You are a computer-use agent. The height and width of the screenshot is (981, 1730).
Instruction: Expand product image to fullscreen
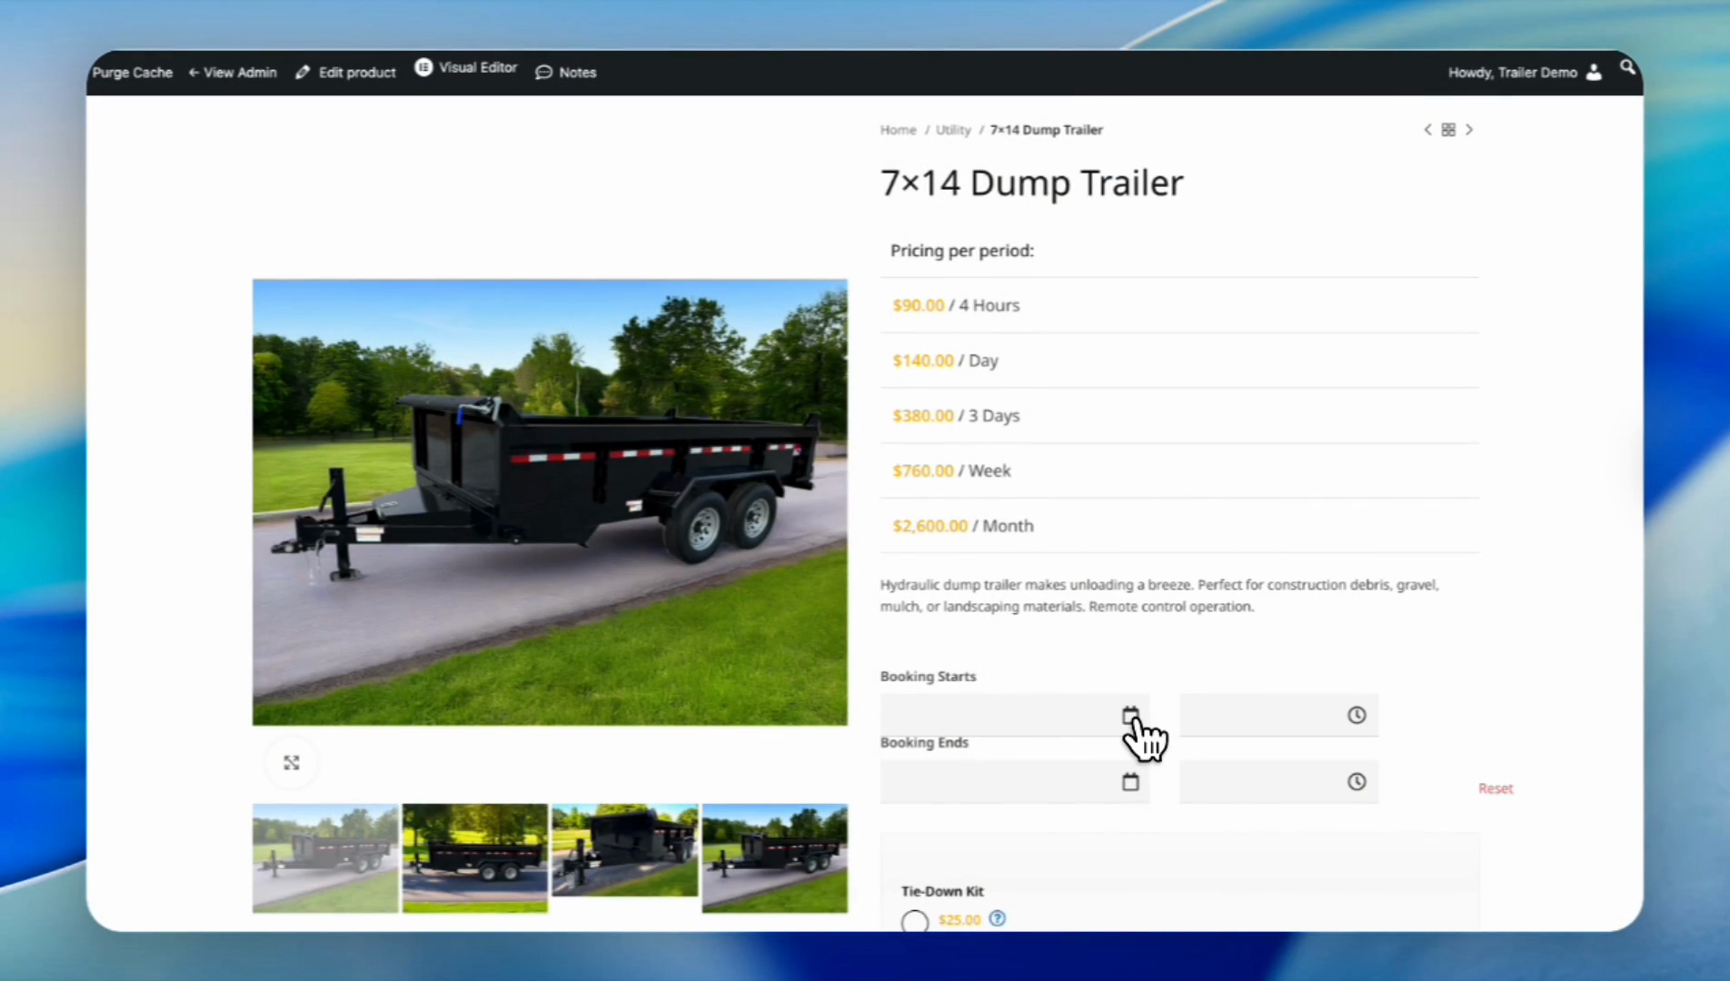pyautogui.click(x=291, y=763)
